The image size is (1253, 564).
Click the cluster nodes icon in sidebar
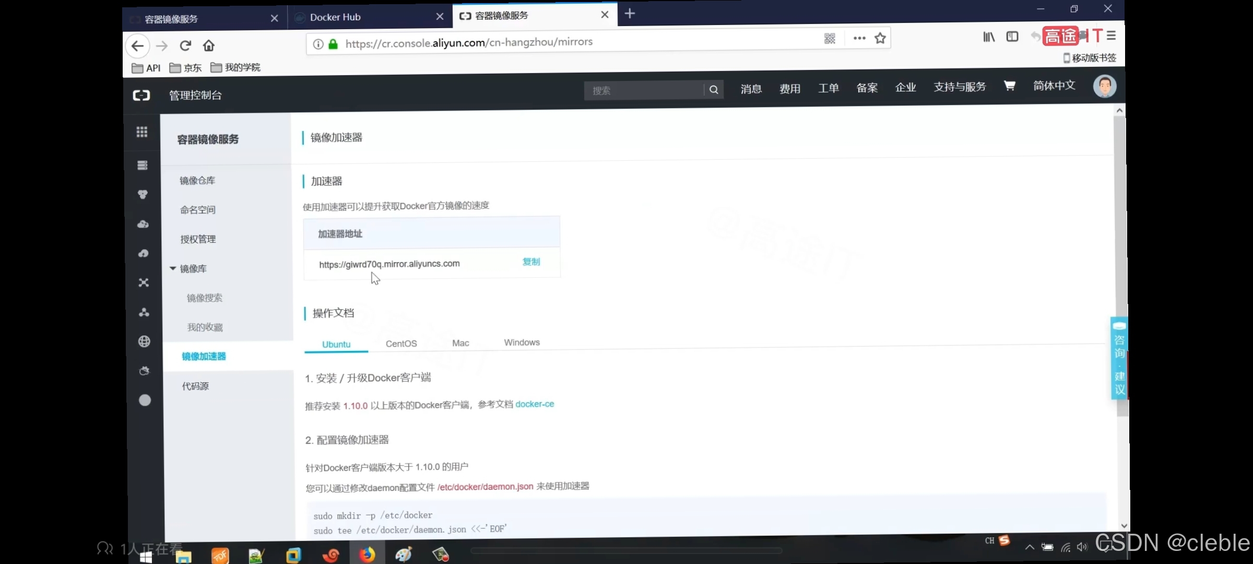coord(144,312)
